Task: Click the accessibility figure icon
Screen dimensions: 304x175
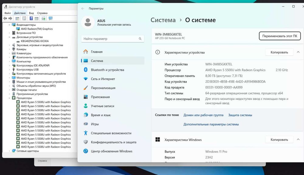Action: [x=85, y=133]
